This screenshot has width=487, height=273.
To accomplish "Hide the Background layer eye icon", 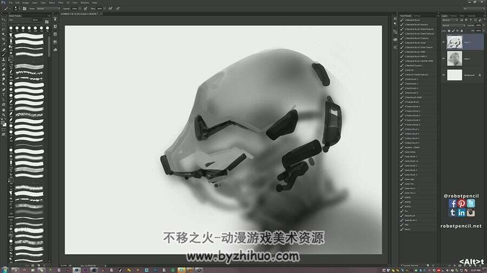I will click(444, 75).
